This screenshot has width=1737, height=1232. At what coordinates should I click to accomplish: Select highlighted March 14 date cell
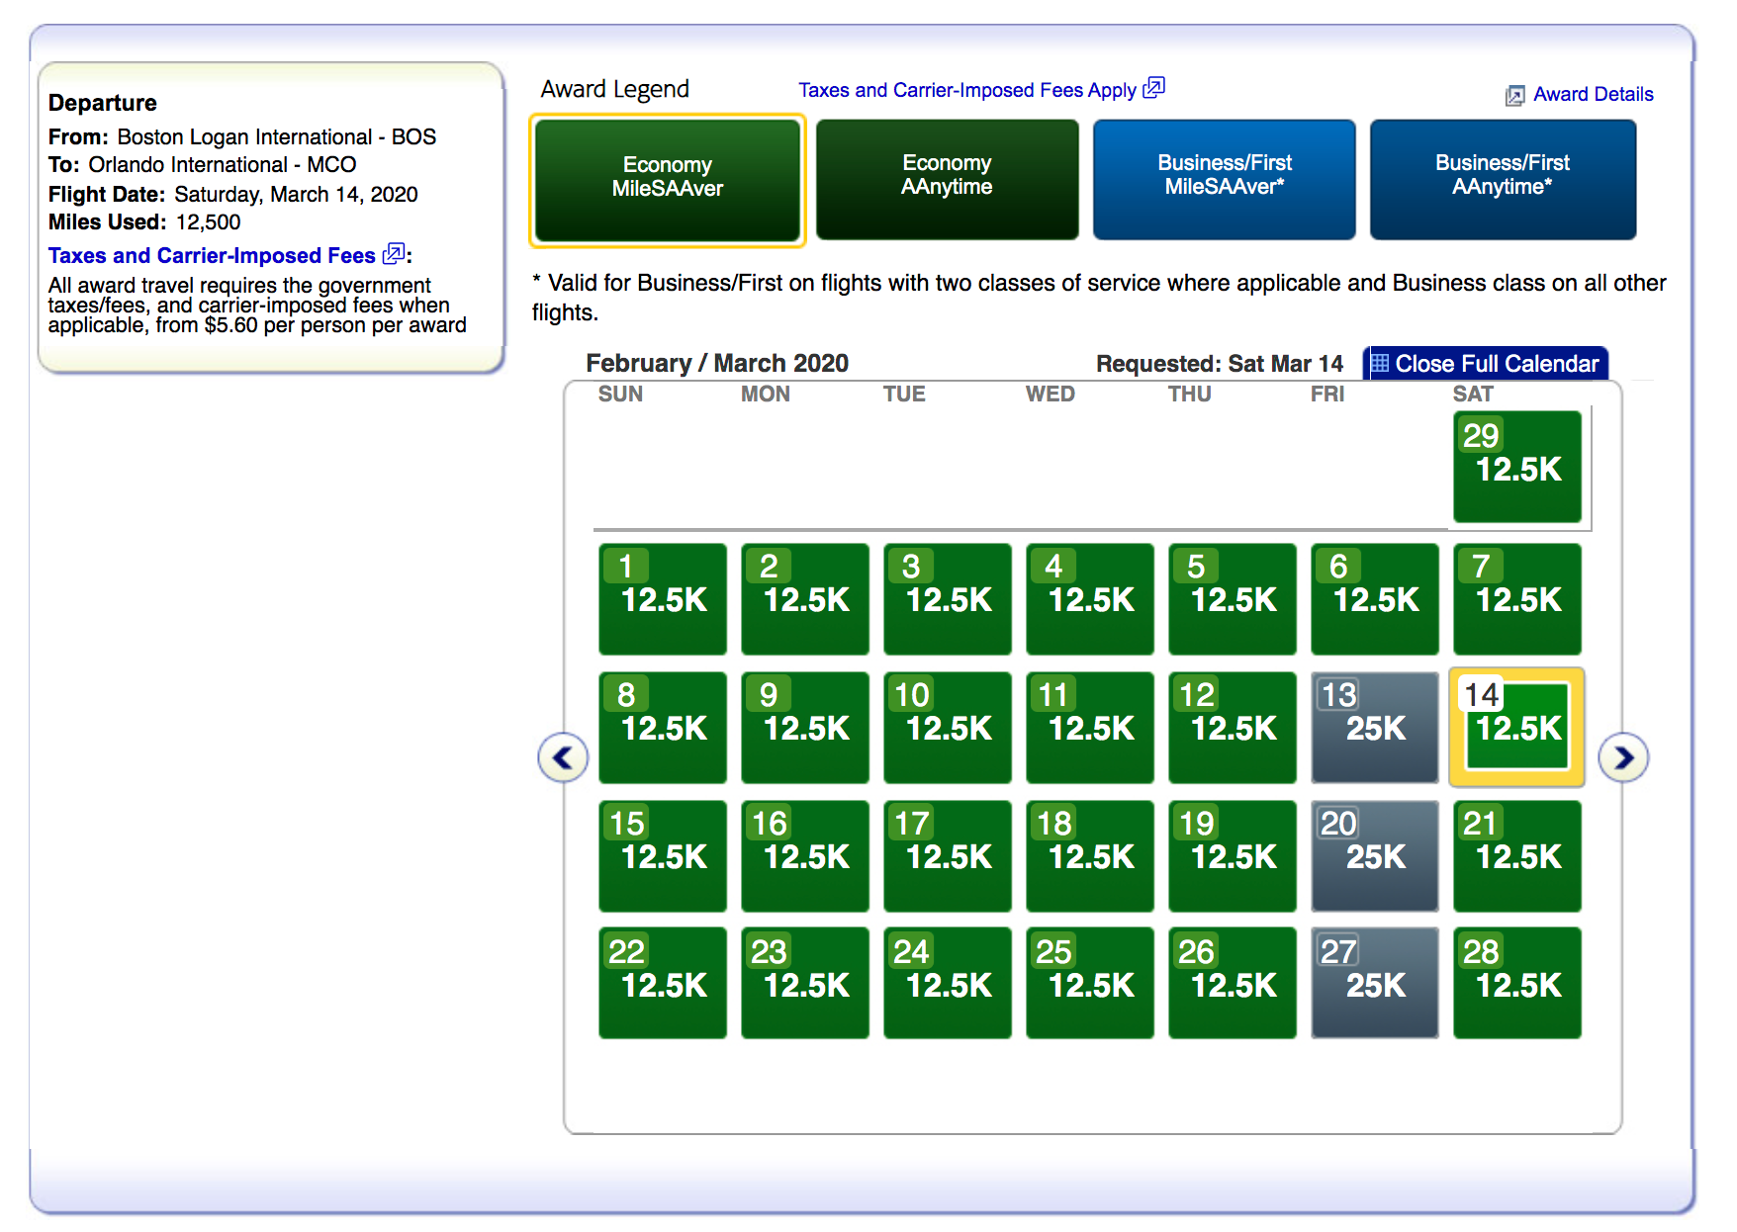1516,728
